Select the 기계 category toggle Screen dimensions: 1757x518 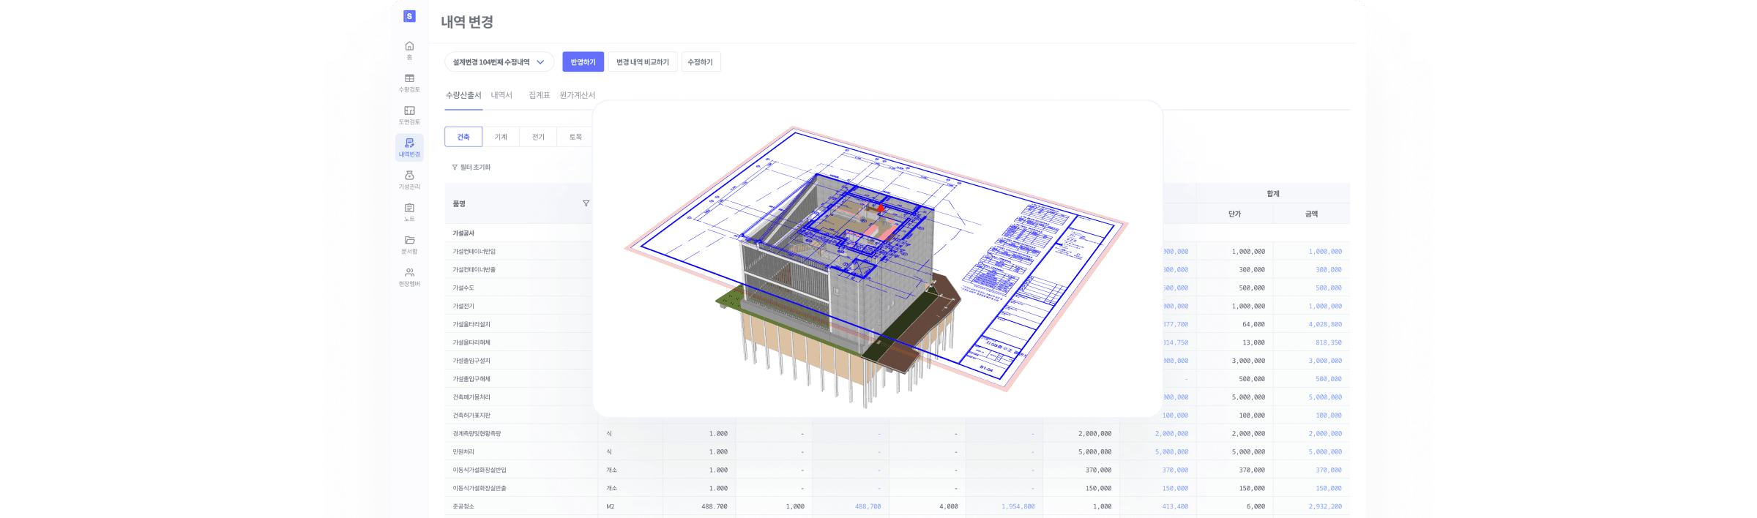(x=501, y=137)
